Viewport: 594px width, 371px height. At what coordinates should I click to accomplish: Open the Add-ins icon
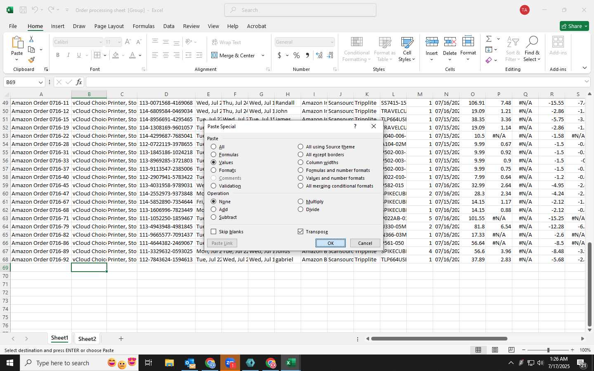558,46
